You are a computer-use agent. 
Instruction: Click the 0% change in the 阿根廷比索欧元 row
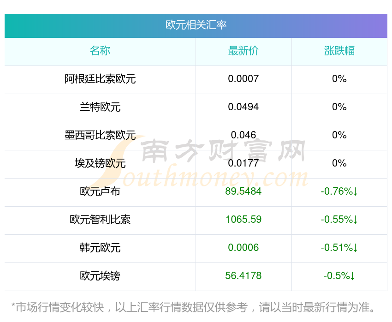(x=339, y=79)
